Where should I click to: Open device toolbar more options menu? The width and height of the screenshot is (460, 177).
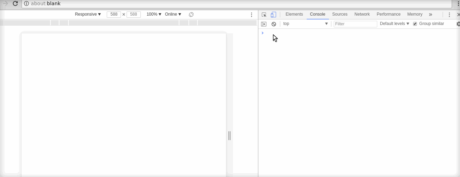pos(252,15)
